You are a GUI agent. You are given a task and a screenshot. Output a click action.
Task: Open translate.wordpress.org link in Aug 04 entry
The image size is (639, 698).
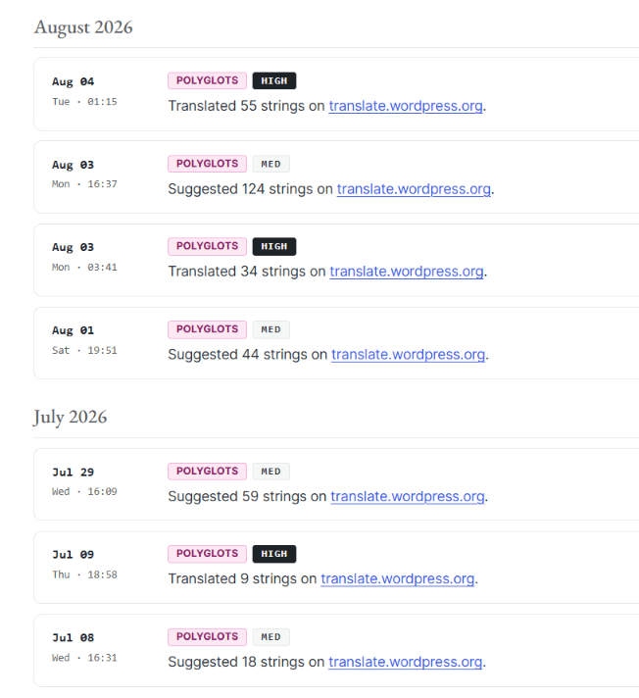pos(406,106)
